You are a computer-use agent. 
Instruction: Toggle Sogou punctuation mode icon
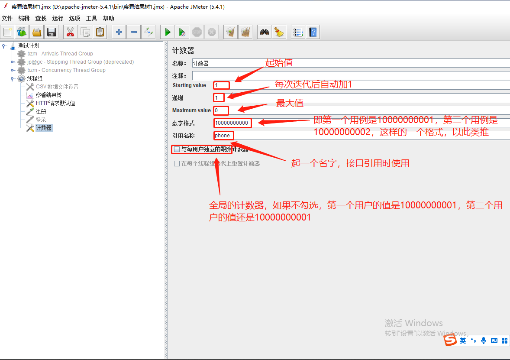[x=473, y=341]
